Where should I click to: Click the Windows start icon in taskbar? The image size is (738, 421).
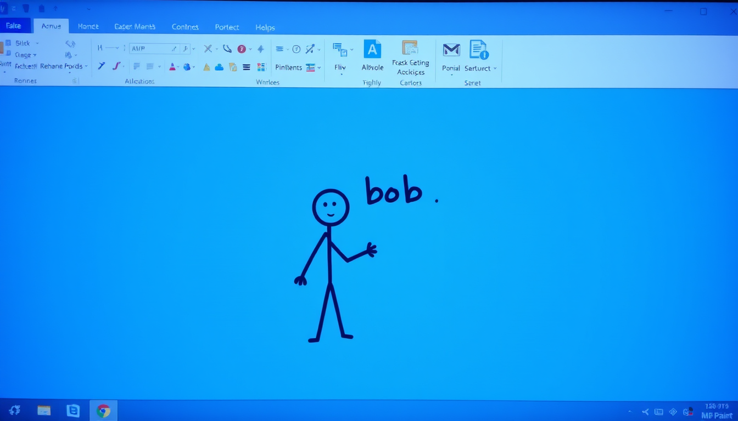15,410
